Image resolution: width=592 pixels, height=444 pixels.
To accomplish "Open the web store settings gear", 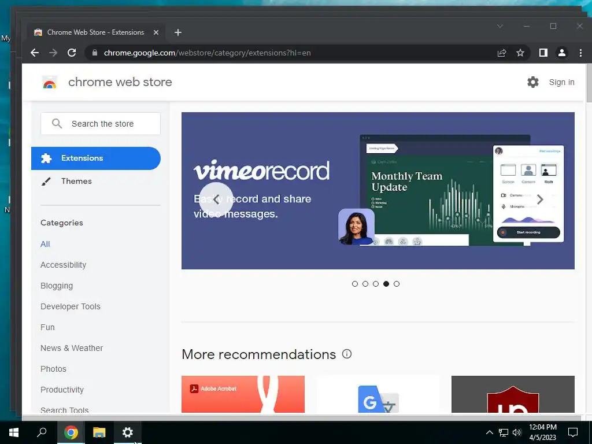I will pyautogui.click(x=532, y=82).
